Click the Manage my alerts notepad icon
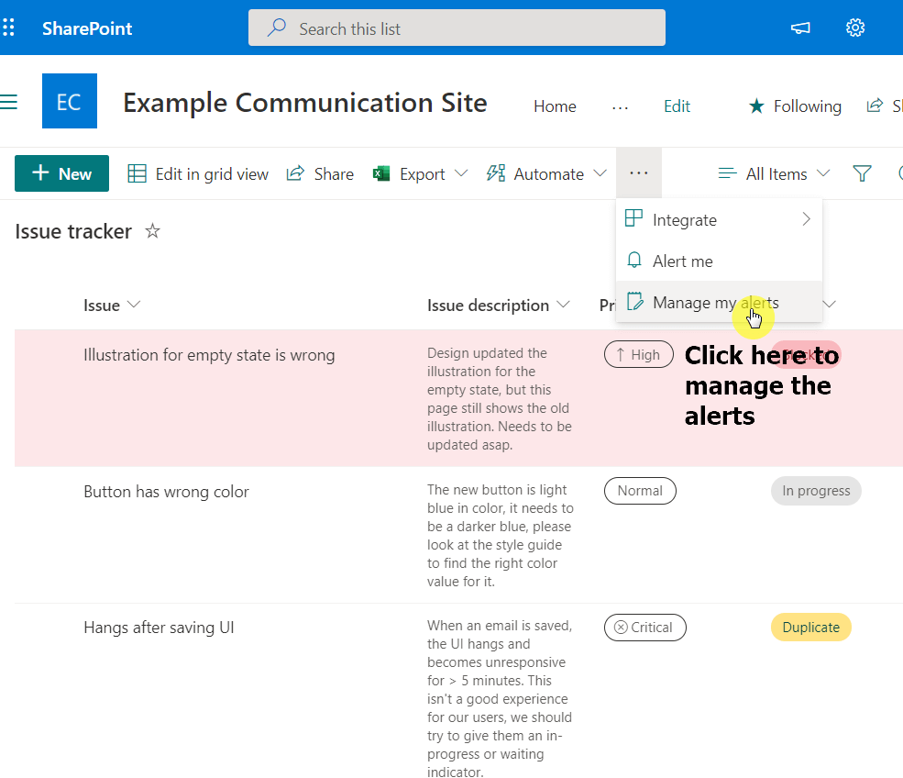This screenshot has width=903, height=778. [634, 302]
